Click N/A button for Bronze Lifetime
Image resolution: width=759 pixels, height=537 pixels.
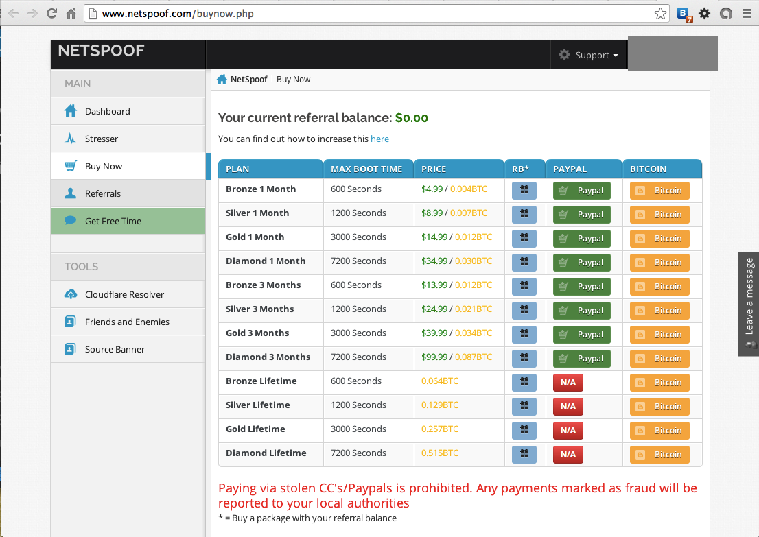pyautogui.click(x=568, y=382)
